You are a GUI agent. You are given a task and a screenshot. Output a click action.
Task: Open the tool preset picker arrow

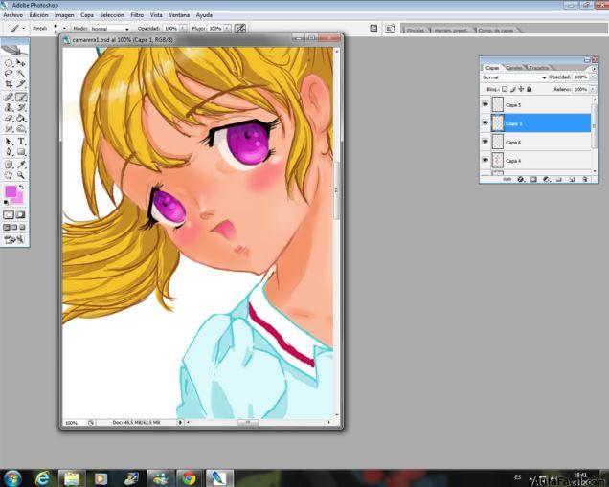point(23,29)
